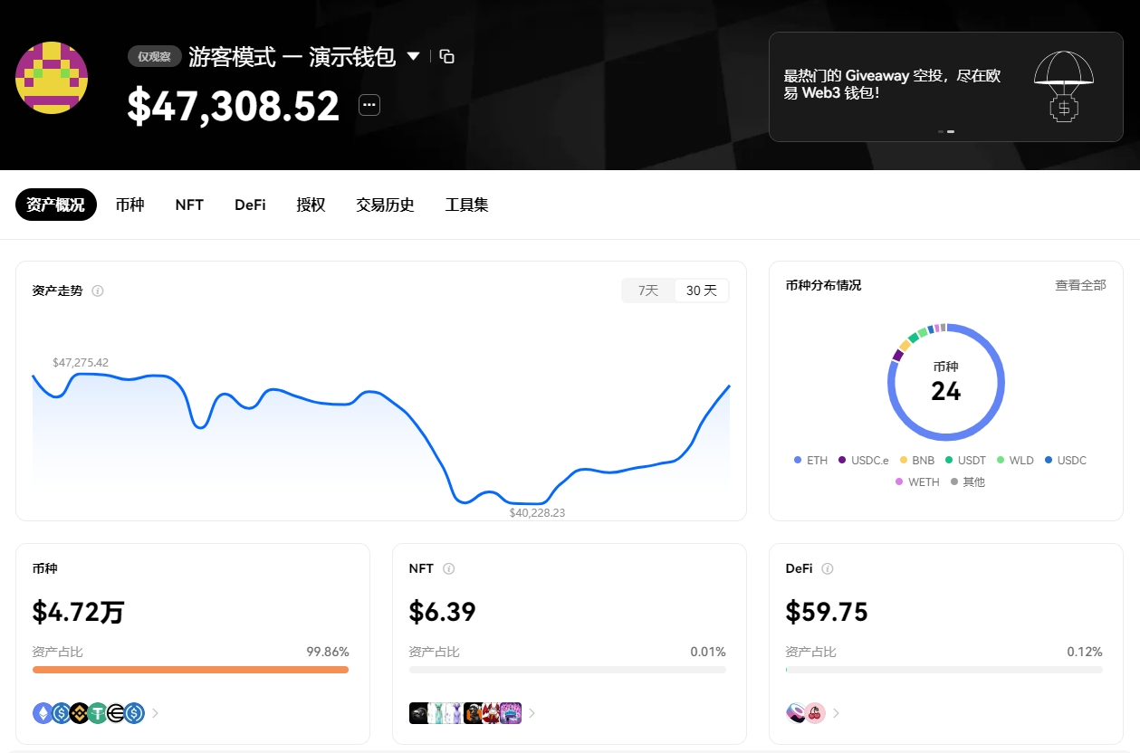The width and height of the screenshot is (1140, 753).
Task: Expand the DeFi protocols chevron
Action: click(x=836, y=713)
